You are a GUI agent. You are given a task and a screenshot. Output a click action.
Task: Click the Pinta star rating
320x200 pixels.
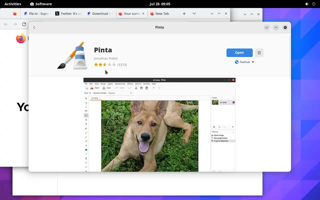click(x=105, y=65)
